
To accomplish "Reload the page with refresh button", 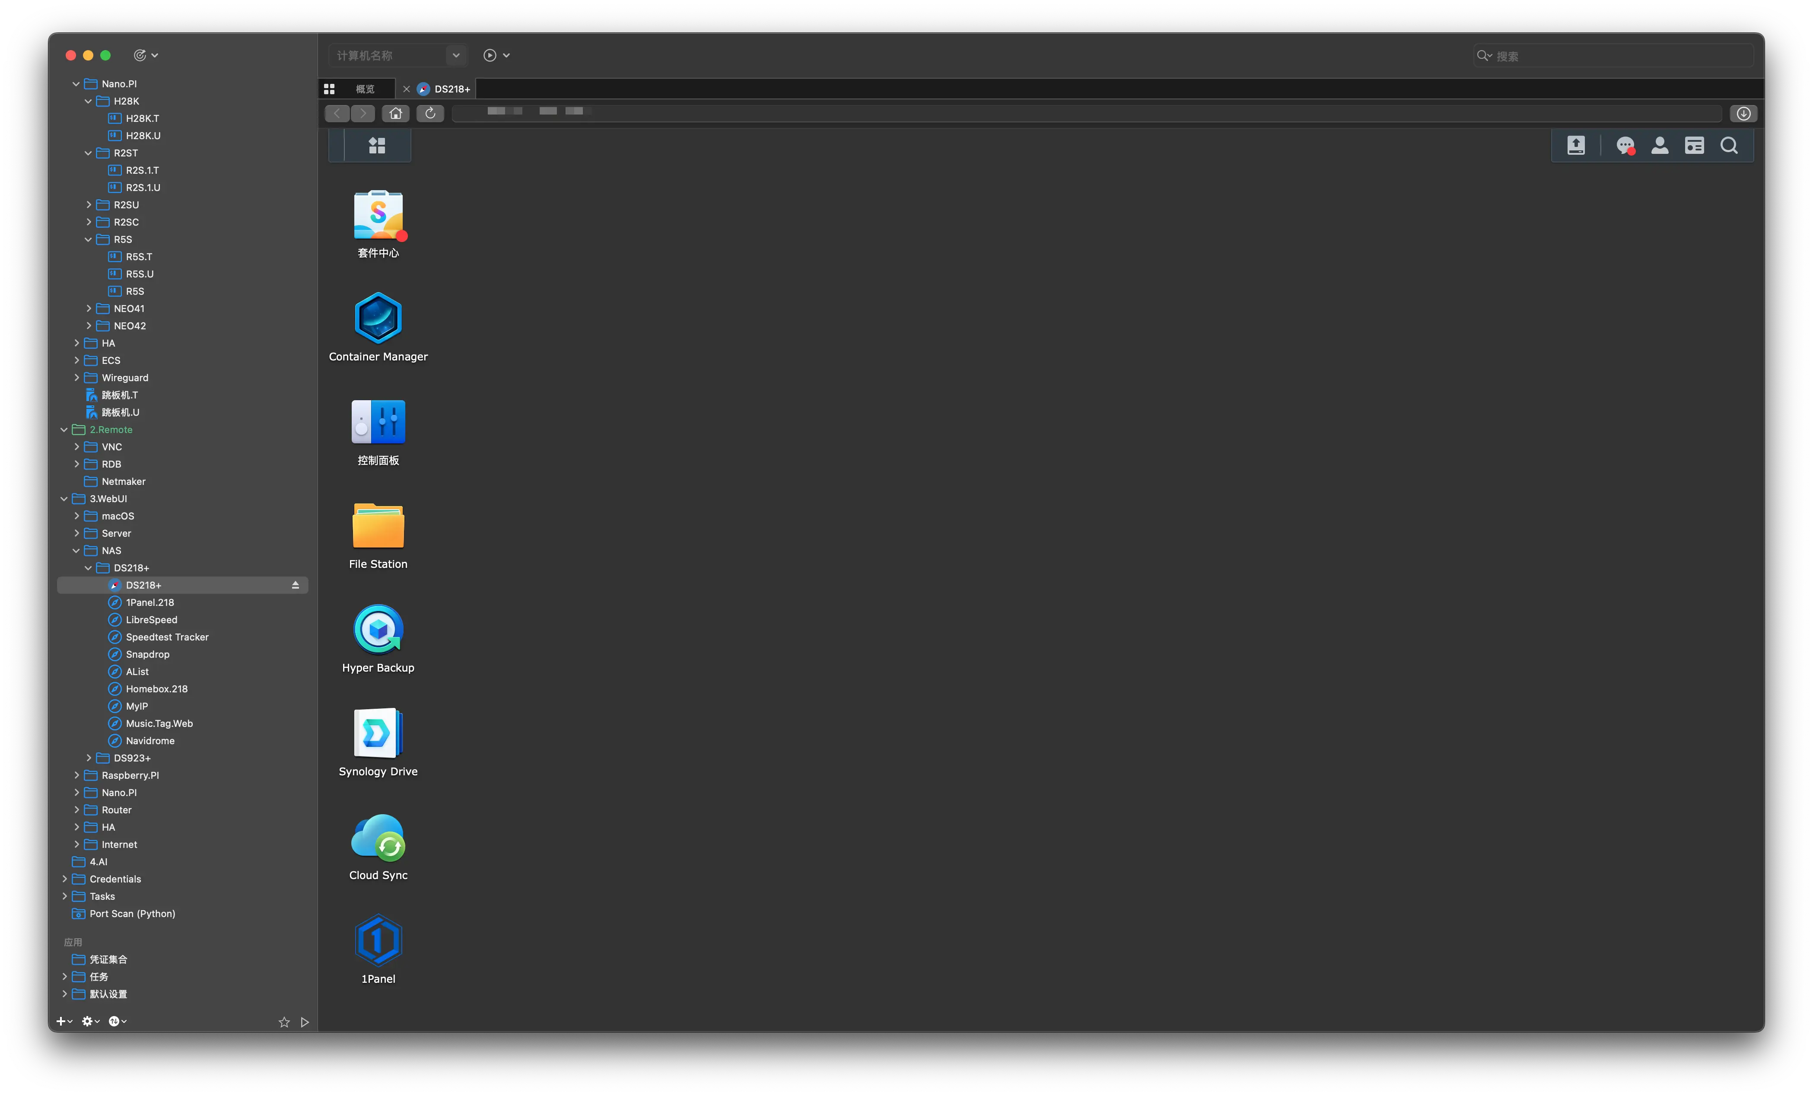I will (430, 113).
